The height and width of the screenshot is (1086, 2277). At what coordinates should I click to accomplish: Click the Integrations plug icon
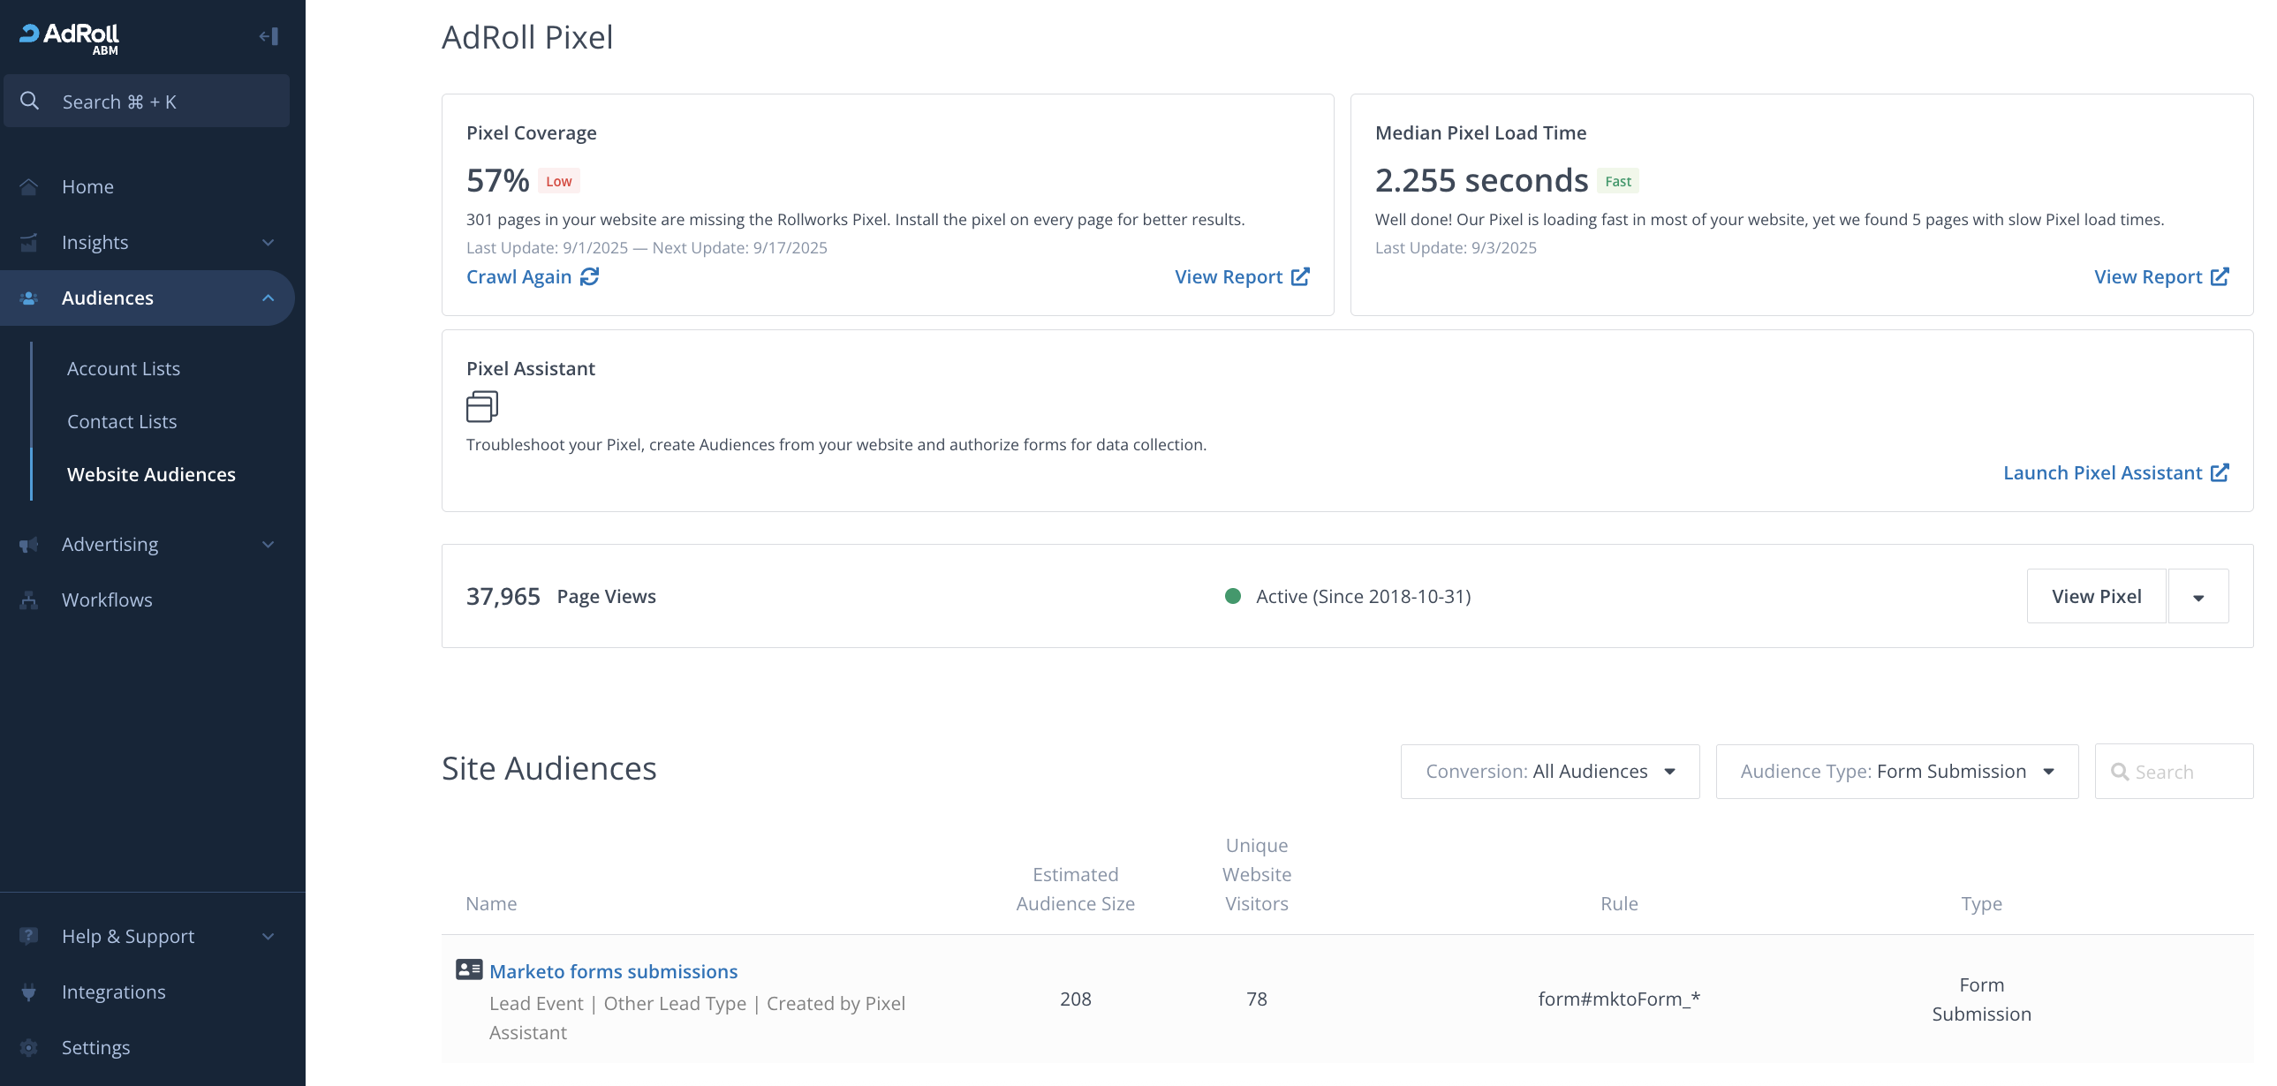click(x=29, y=992)
